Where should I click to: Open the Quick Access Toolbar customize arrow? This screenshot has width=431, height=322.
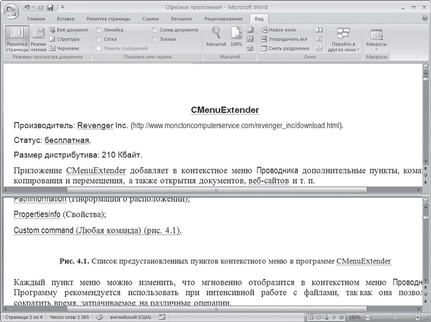(62, 7)
